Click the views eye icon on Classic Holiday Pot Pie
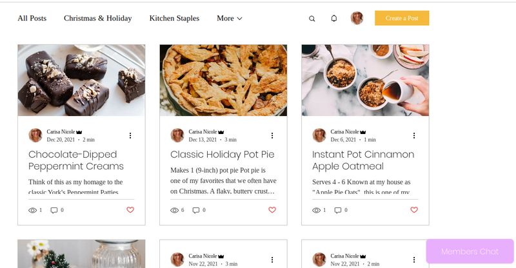 click(174, 210)
